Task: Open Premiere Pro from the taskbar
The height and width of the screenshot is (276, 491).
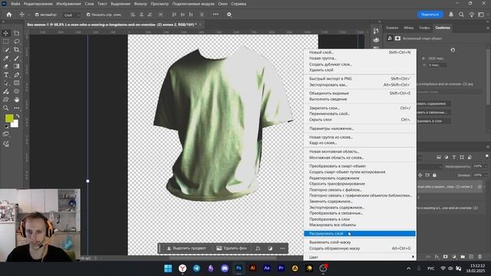Action: (281, 268)
